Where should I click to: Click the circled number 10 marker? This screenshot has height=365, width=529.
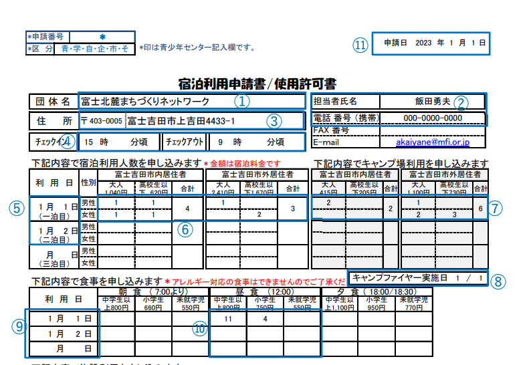[x=199, y=328]
